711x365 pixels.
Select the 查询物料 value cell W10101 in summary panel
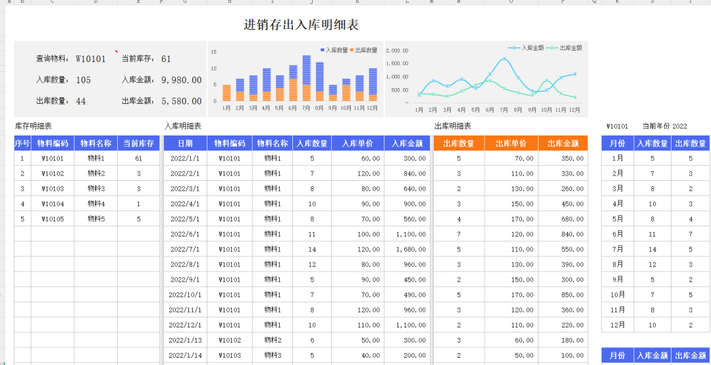point(91,59)
